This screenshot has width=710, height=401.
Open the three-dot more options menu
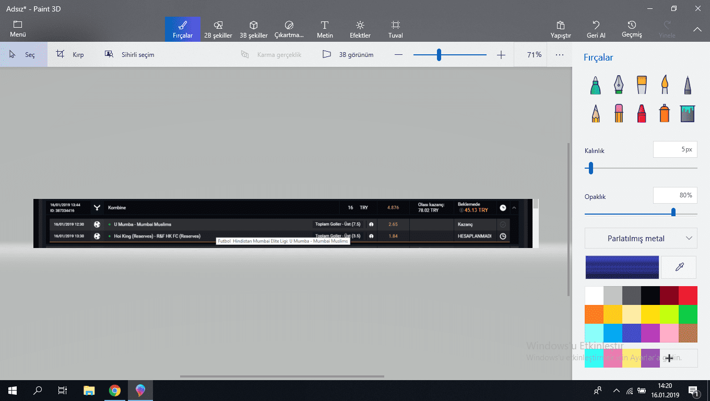[560, 54]
